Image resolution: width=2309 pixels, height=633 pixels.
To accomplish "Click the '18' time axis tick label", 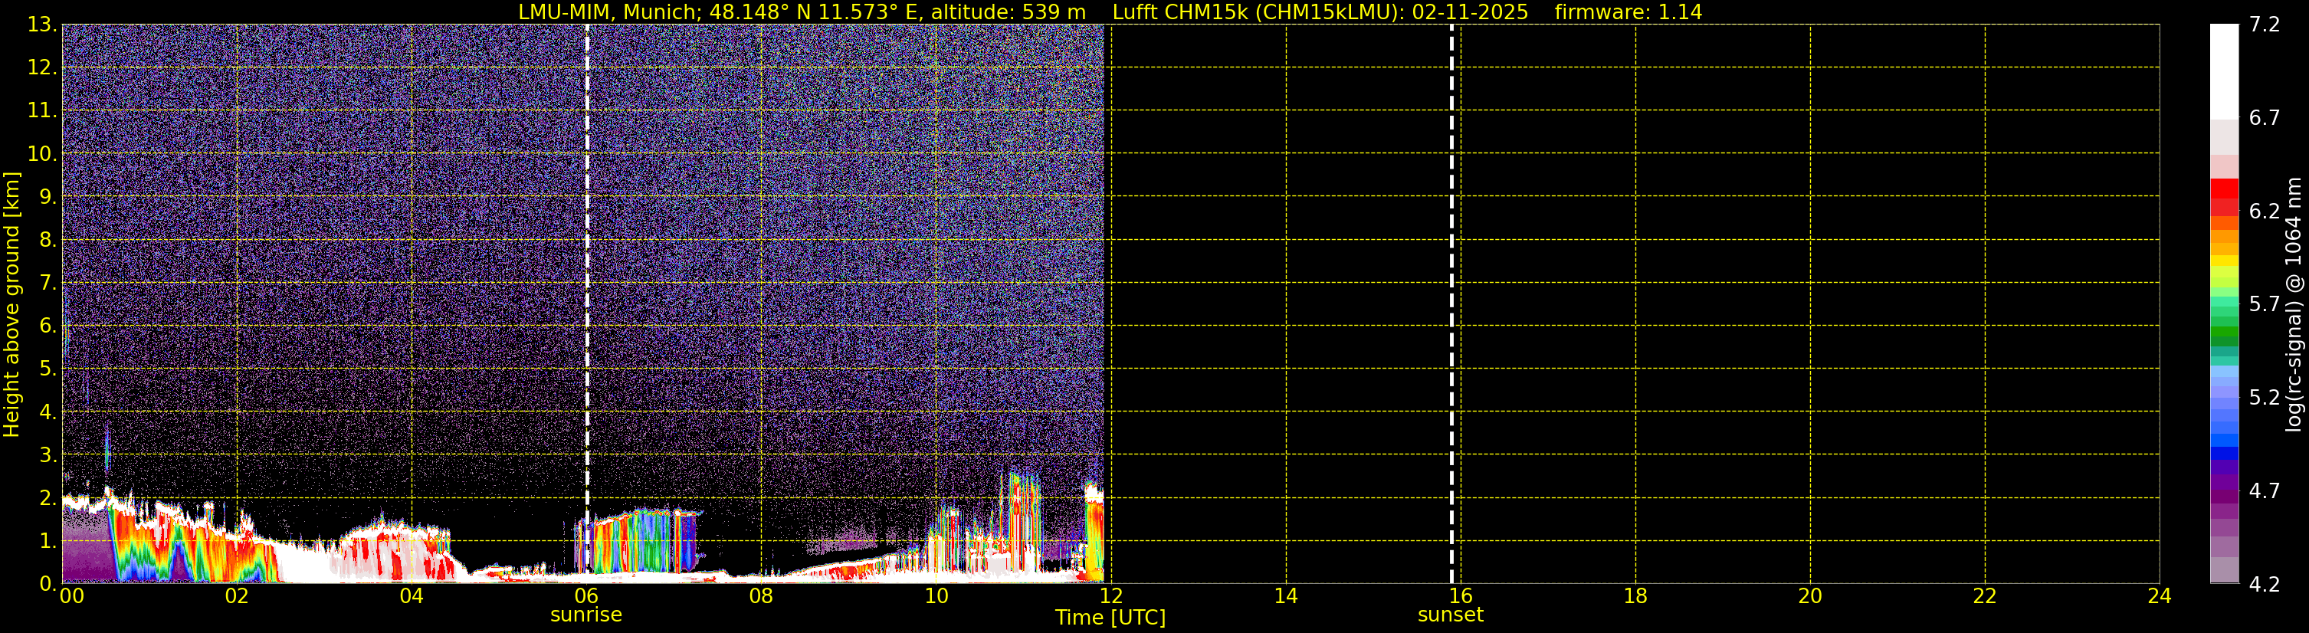I will (x=1635, y=597).
